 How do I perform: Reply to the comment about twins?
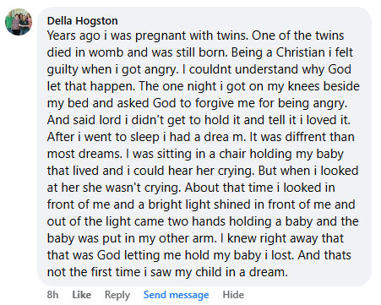[x=117, y=295]
